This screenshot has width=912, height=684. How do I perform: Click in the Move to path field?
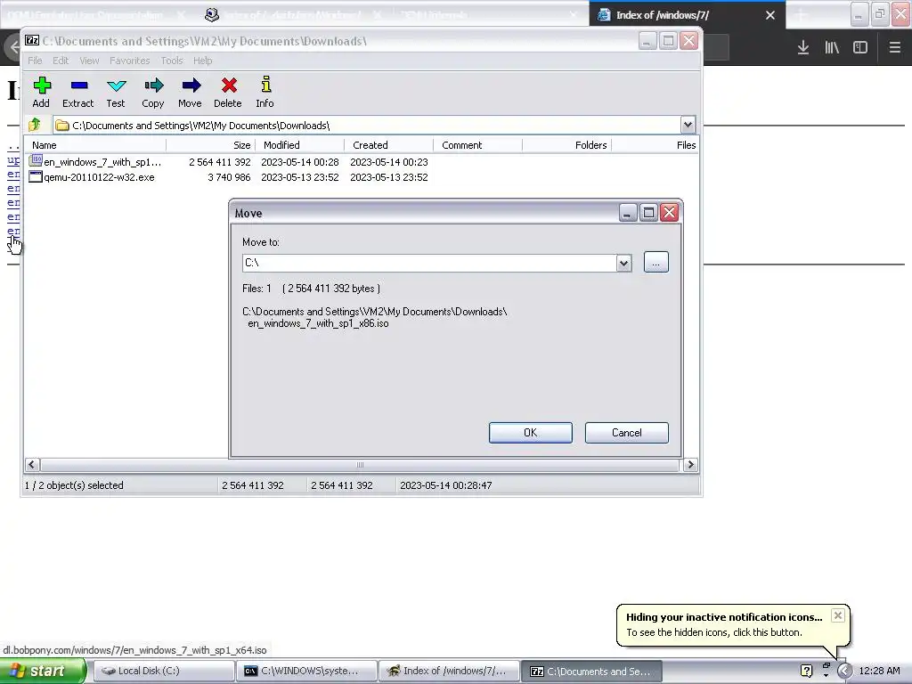tap(429, 263)
